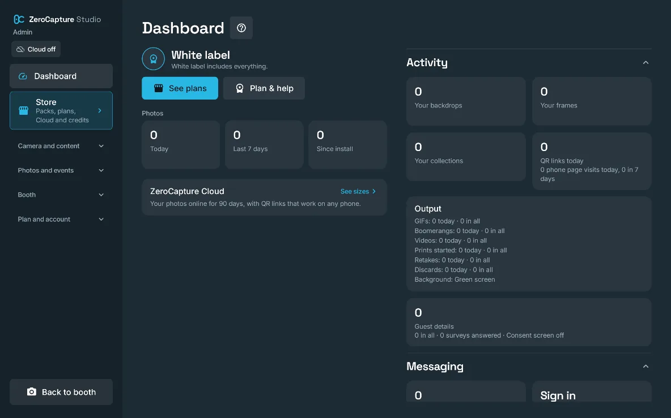Open the Store packs and plans item
This screenshot has height=418, width=671.
61,111
